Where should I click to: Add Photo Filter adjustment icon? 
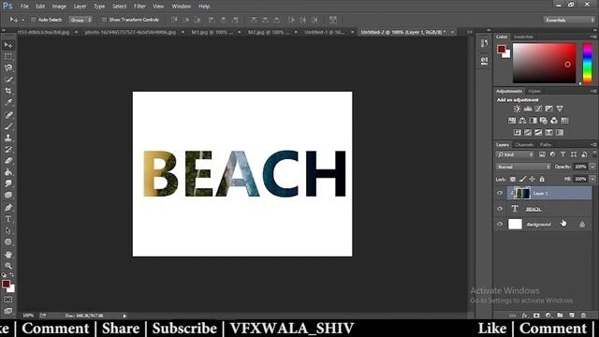(543, 121)
